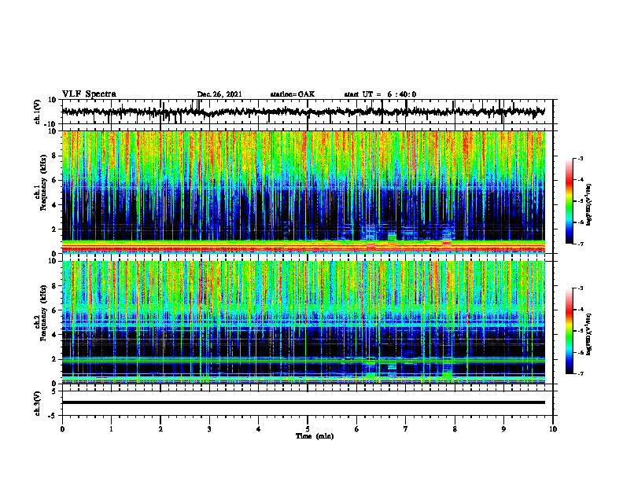Image resolution: width=623 pixels, height=481 pixels.
Task: Click the ch.1 color scale bar
Action: tap(569, 201)
